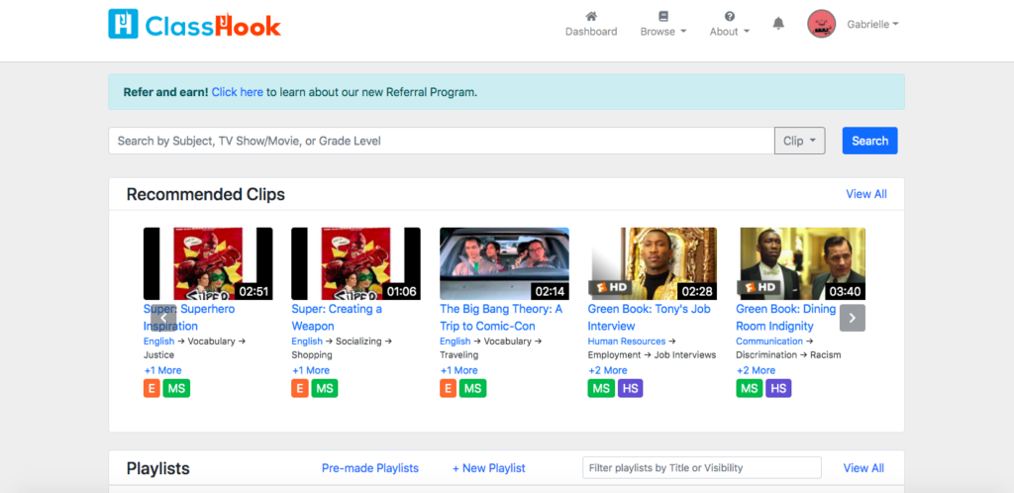
Task: Focus the main search input field
Action: (442, 141)
